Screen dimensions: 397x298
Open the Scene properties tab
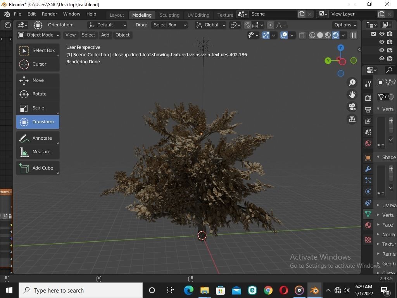click(368, 132)
